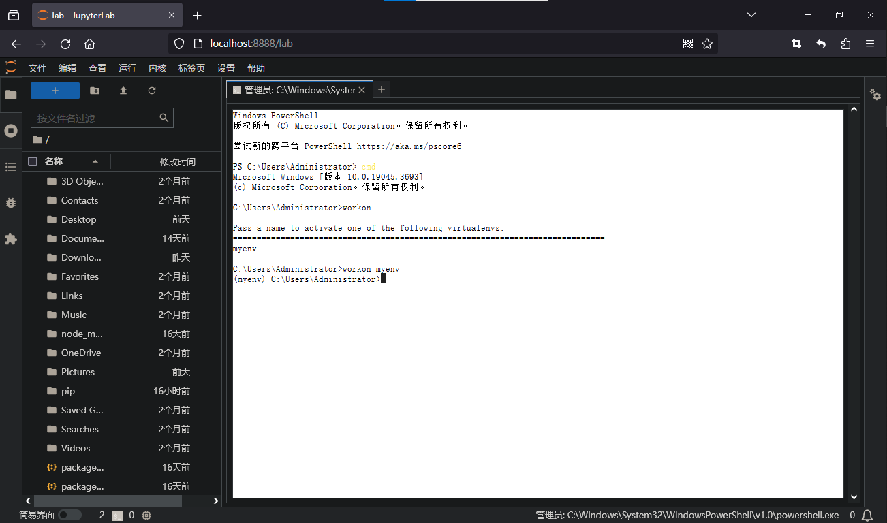Image resolution: width=887 pixels, height=523 pixels.
Task: Click the notifications bell in status bar
Action: 867,516
